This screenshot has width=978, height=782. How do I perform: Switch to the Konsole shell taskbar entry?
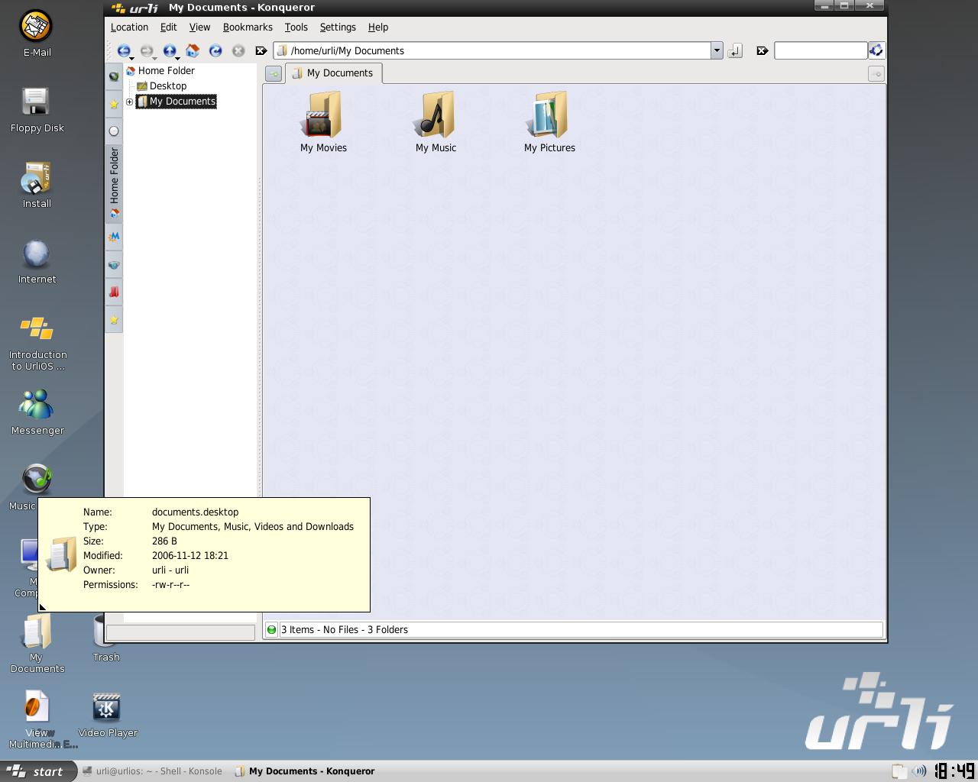pos(152,771)
